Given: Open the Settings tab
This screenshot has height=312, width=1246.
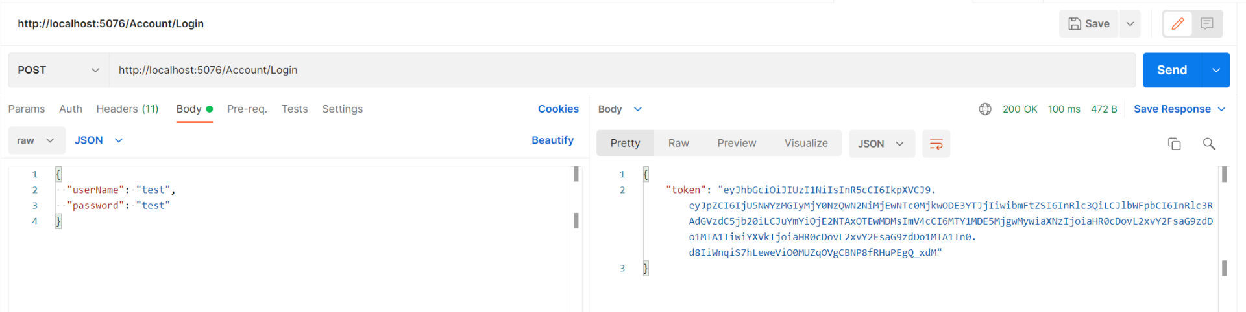Looking at the screenshot, I should [x=343, y=109].
